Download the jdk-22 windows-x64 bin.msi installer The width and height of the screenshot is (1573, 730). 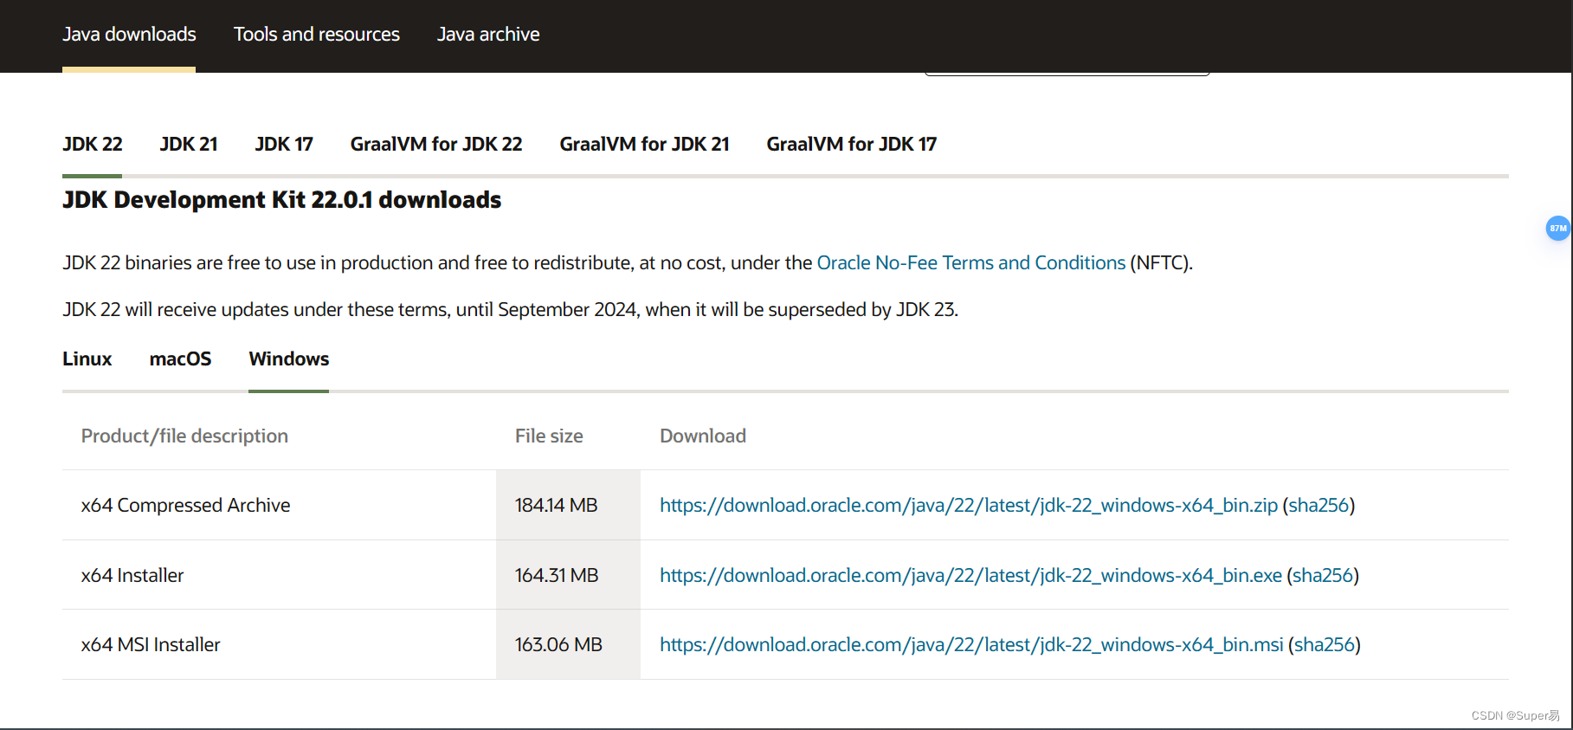click(971, 644)
